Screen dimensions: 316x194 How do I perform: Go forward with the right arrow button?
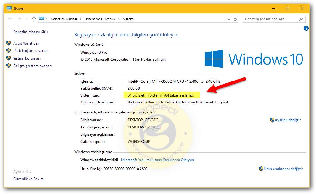[19, 19]
